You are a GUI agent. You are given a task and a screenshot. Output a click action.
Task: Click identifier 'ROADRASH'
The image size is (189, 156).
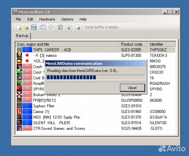click(x=160, y=83)
